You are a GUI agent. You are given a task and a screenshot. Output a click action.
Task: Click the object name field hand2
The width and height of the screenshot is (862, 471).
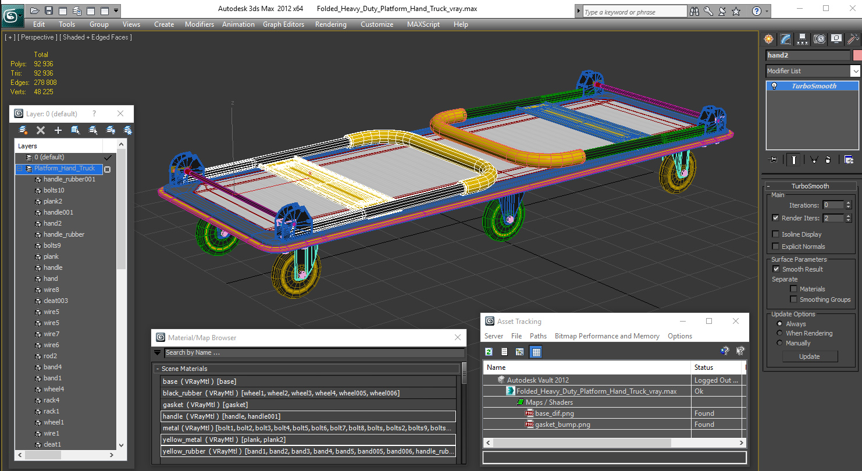tap(807, 56)
